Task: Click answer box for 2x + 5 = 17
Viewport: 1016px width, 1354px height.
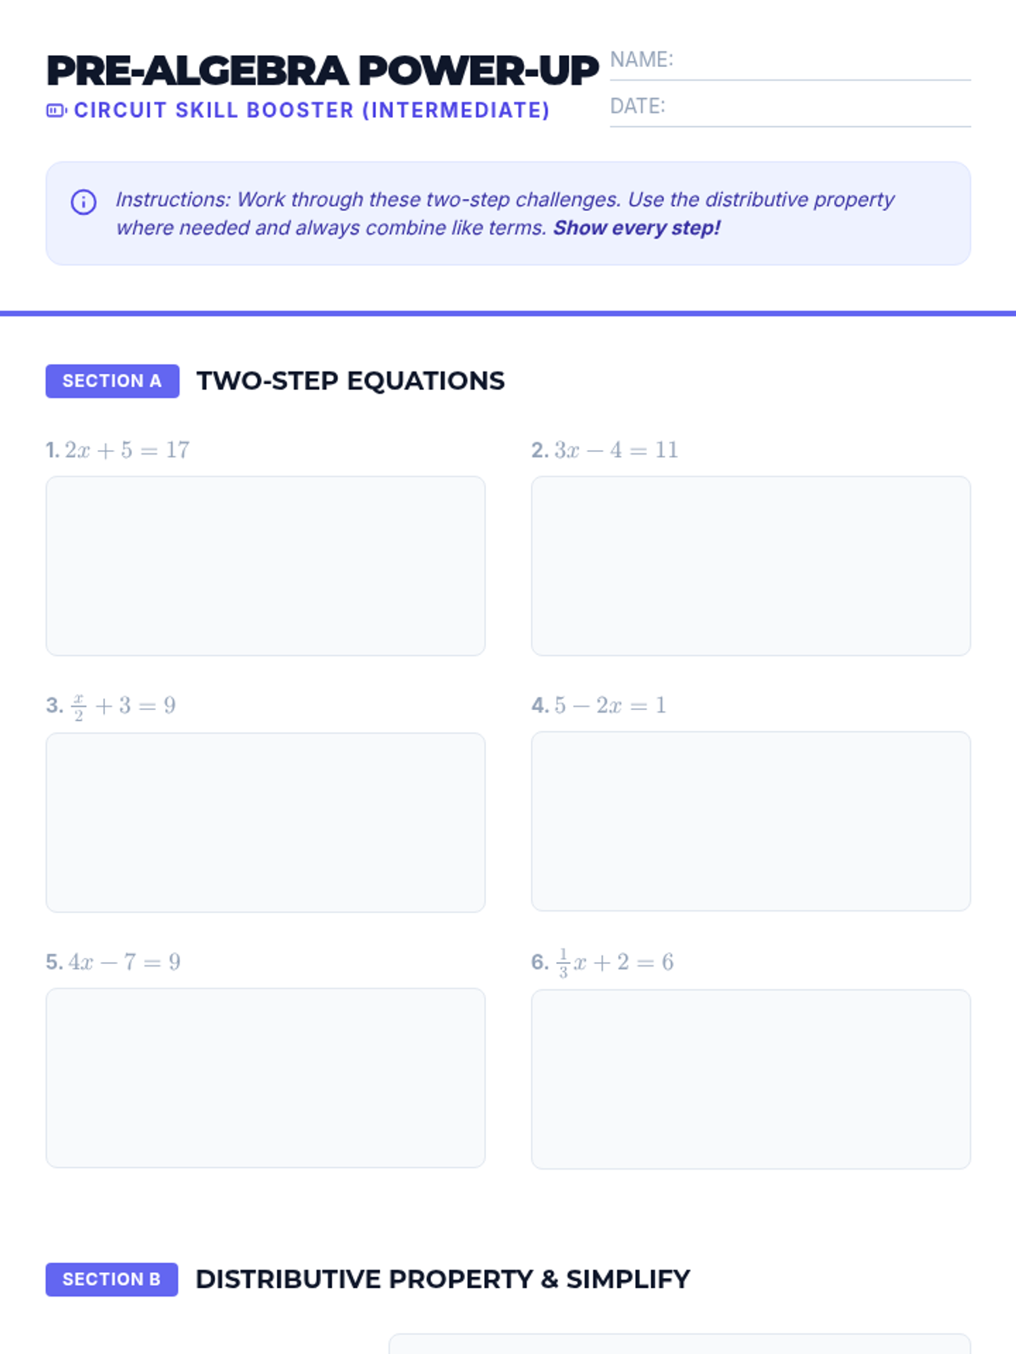Action: point(265,565)
